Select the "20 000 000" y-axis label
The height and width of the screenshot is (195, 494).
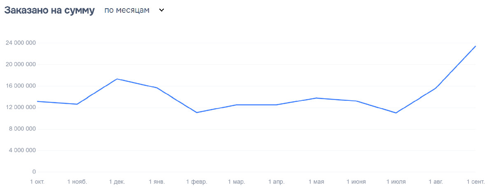click(x=21, y=65)
